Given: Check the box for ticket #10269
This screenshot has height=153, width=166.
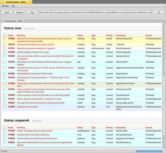Looking at the screenshot, I should (5, 107).
